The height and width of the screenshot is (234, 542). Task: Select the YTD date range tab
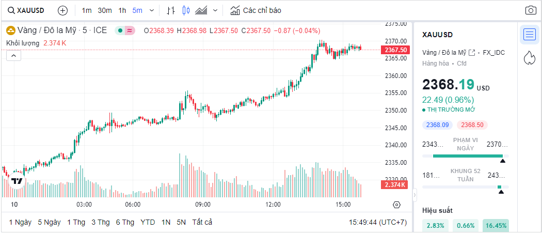coord(148,222)
